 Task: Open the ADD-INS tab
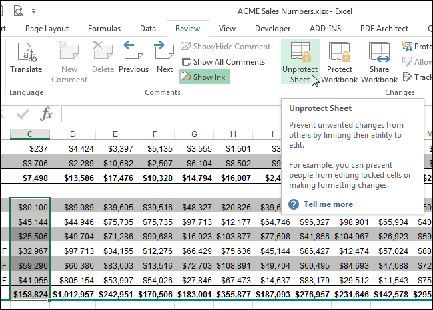tap(325, 29)
